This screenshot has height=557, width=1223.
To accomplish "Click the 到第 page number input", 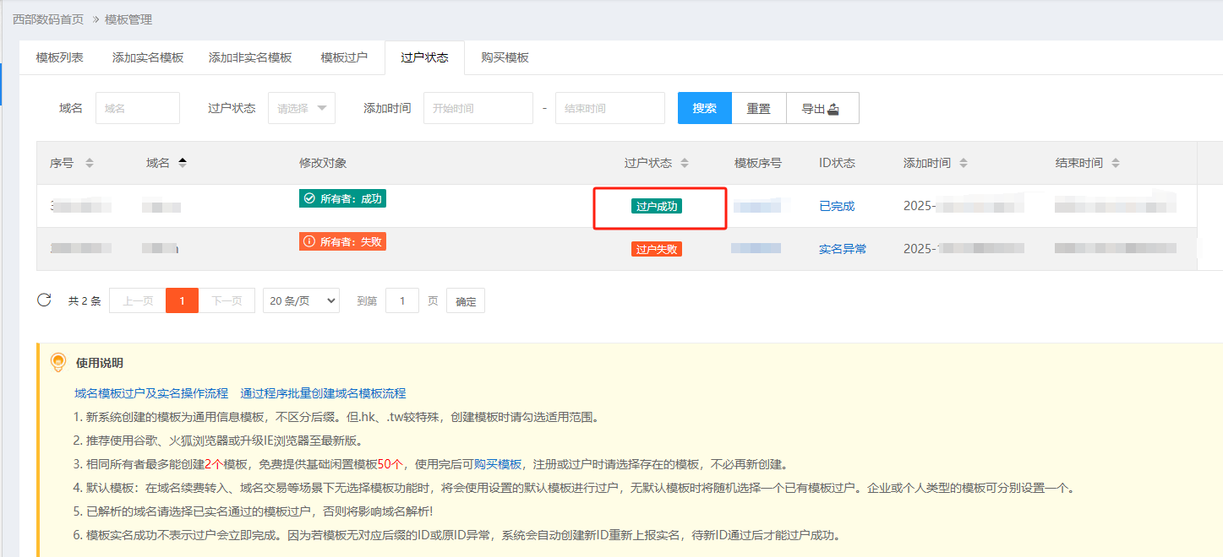I will click(402, 300).
